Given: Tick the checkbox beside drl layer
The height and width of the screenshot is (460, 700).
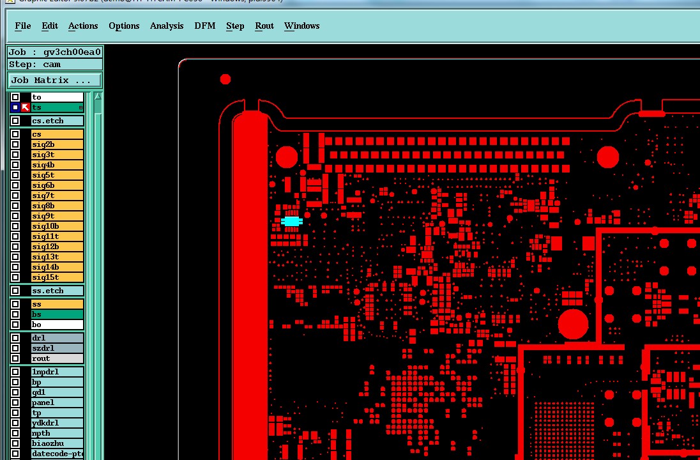Looking at the screenshot, I should coord(15,337).
